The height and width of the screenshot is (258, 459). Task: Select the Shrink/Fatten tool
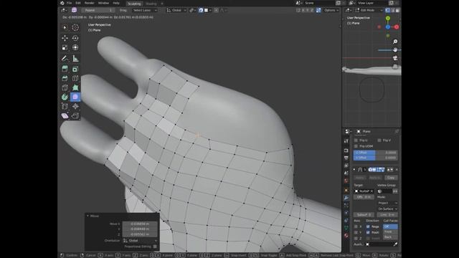coord(75,106)
